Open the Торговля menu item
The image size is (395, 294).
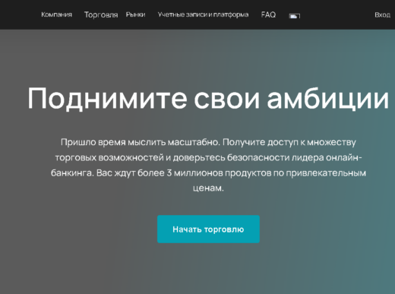click(101, 14)
